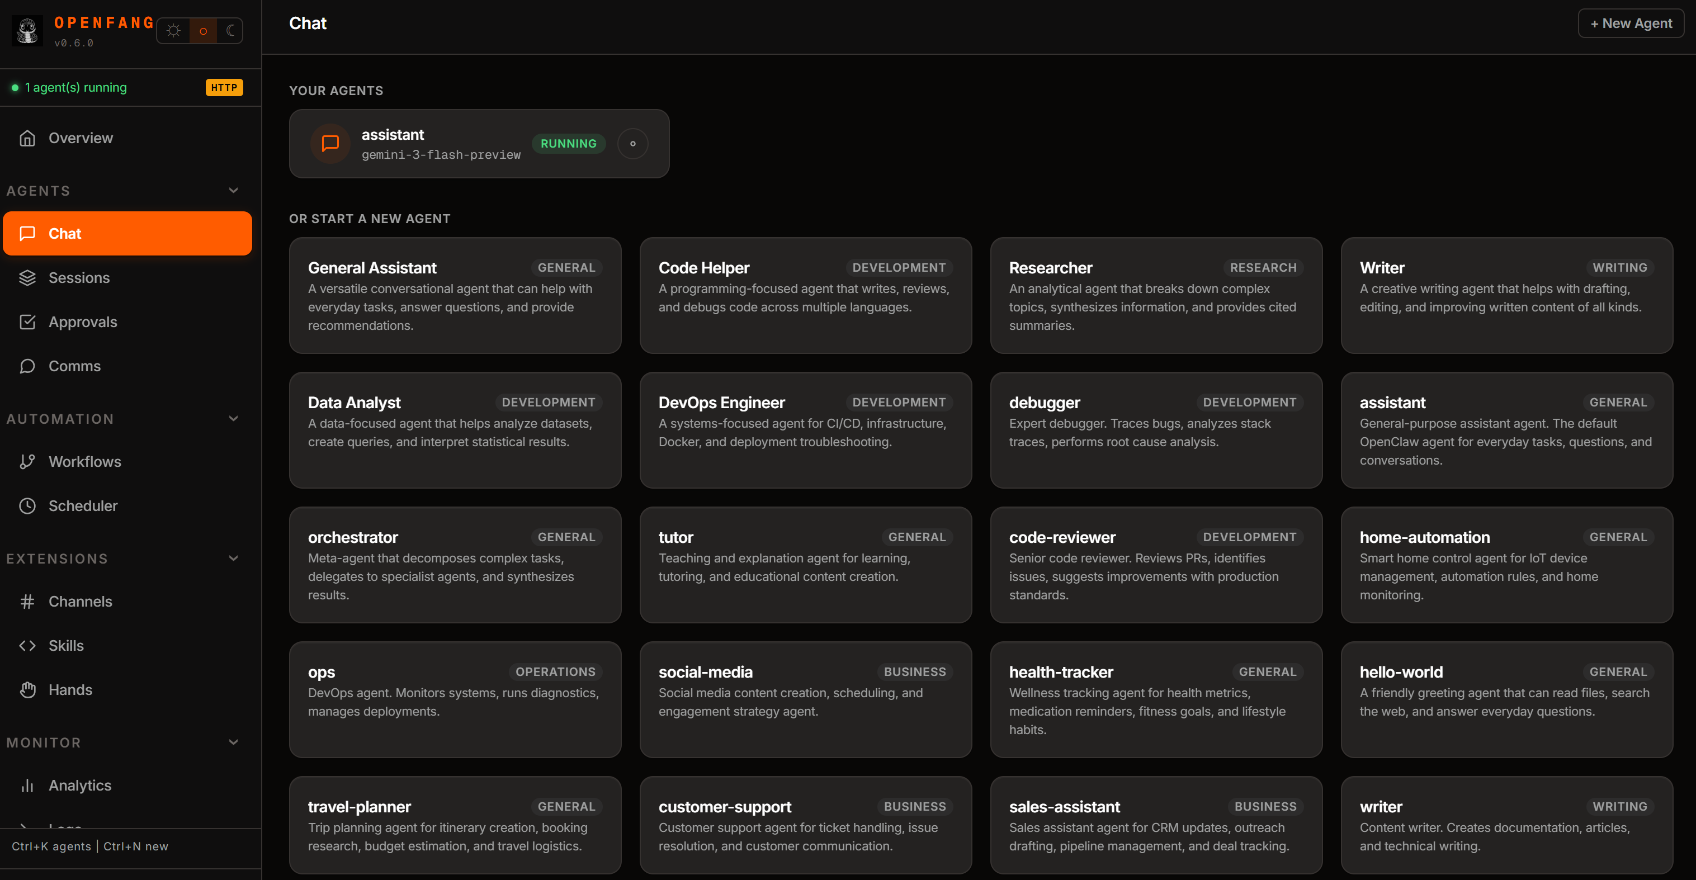
Task: Switch theme to light using the sun icon
Action: click(x=172, y=30)
